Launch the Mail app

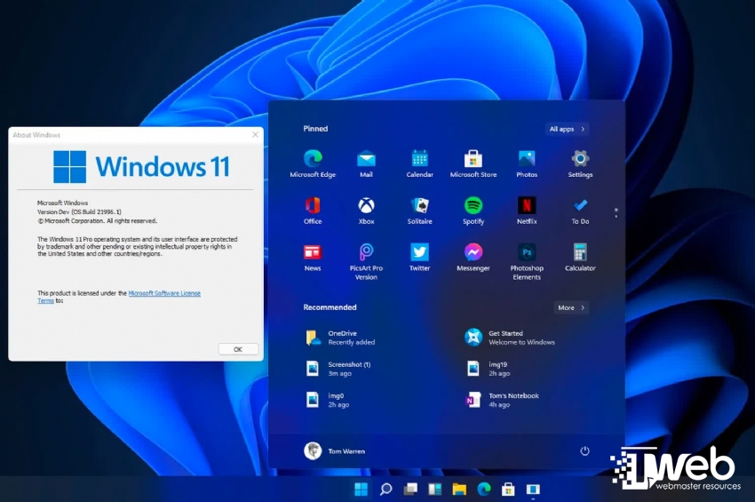pos(366,163)
